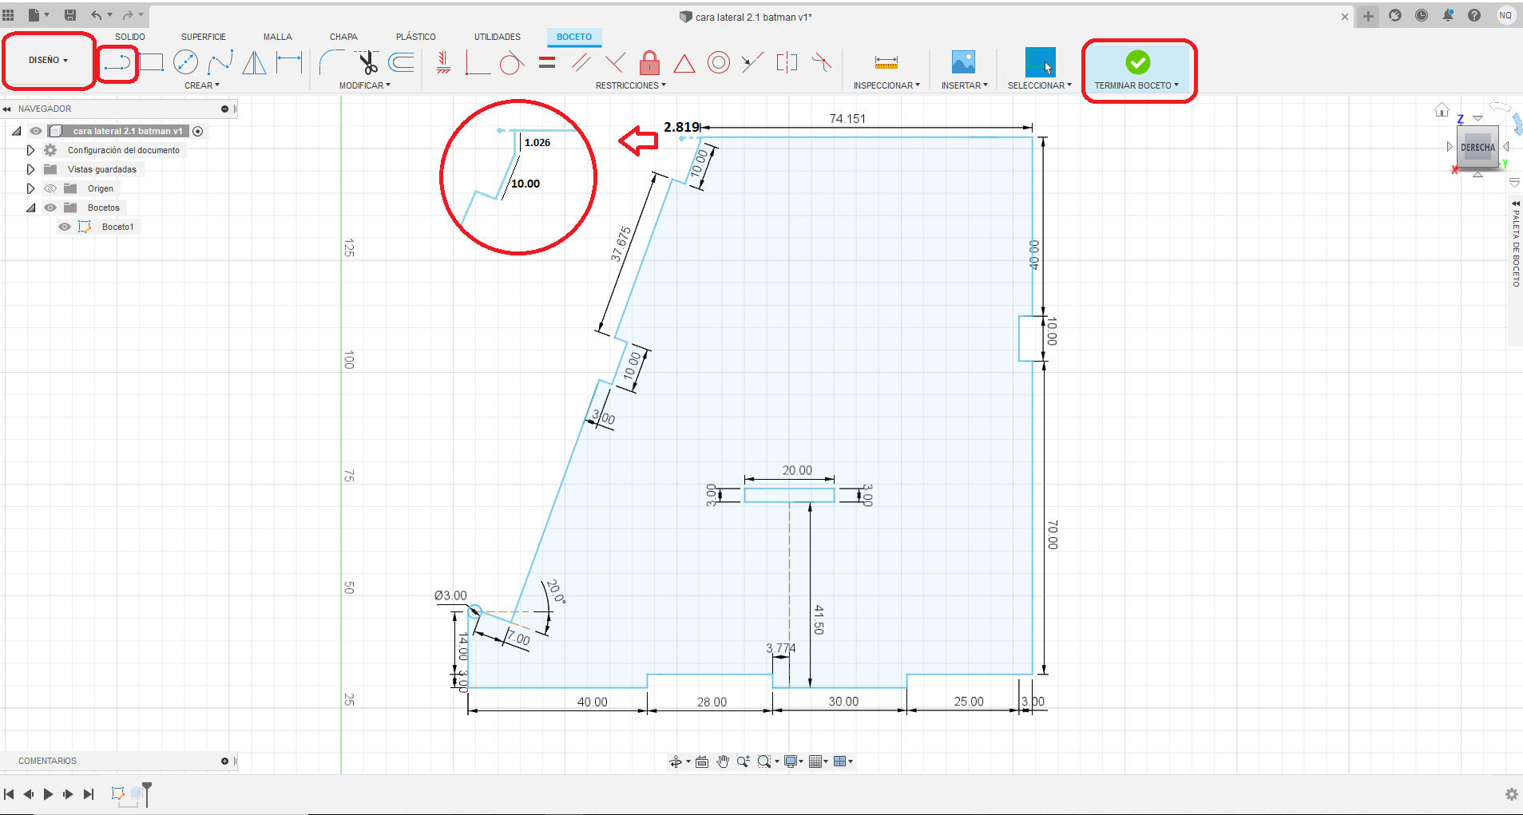
Task: Open the SELECCIONAR dropdown menu
Action: coord(1040,85)
